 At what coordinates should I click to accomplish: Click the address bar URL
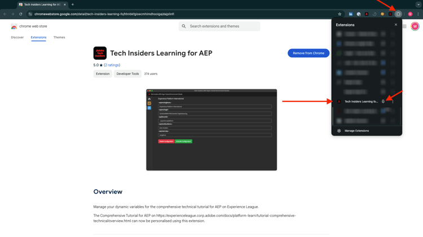click(104, 14)
